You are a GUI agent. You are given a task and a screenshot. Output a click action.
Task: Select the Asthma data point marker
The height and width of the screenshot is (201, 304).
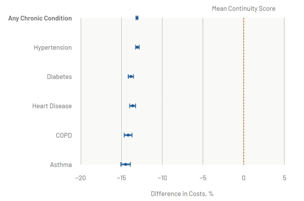point(126,164)
